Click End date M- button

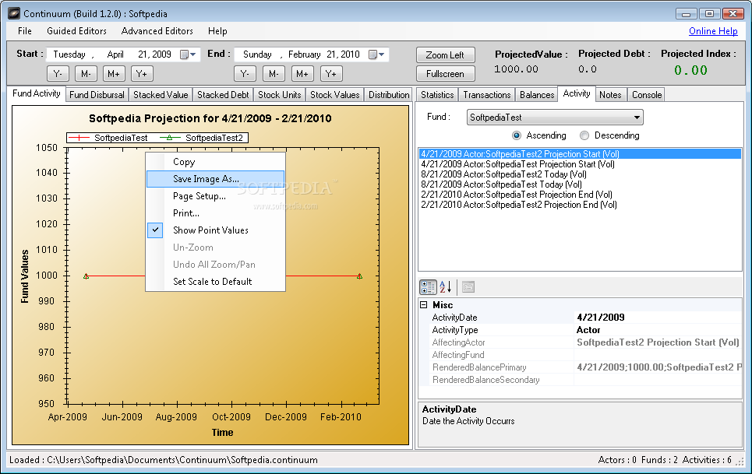pyautogui.click(x=274, y=74)
